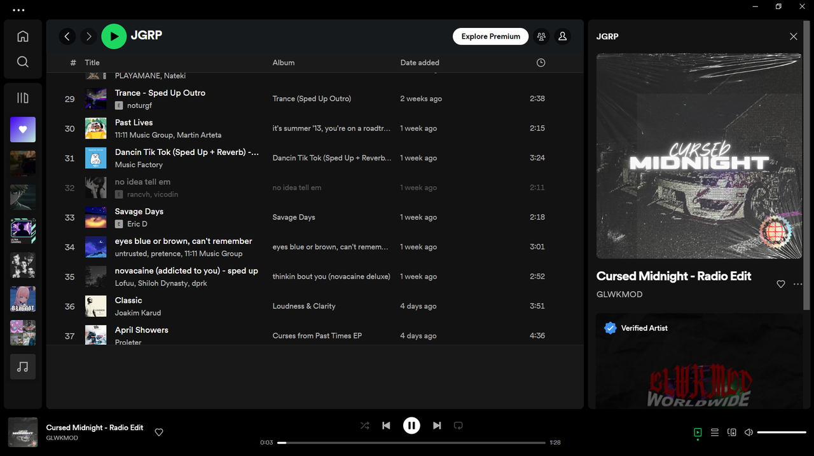Image resolution: width=814 pixels, height=456 pixels.
Task: Open Connect to a device icon
Action: tap(732, 433)
